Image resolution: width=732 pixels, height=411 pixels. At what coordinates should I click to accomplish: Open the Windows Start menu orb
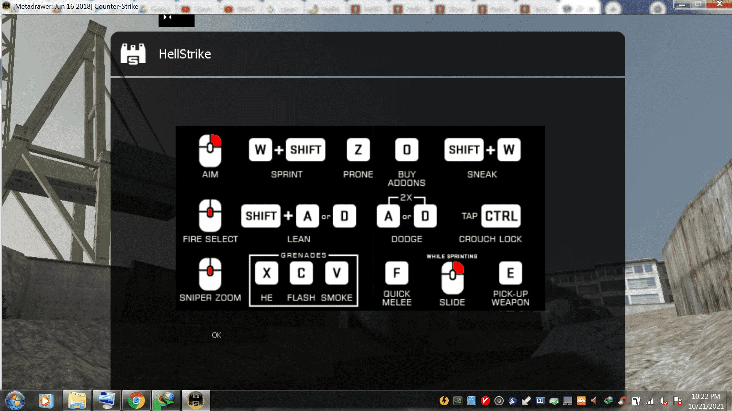[x=15, y=401]
